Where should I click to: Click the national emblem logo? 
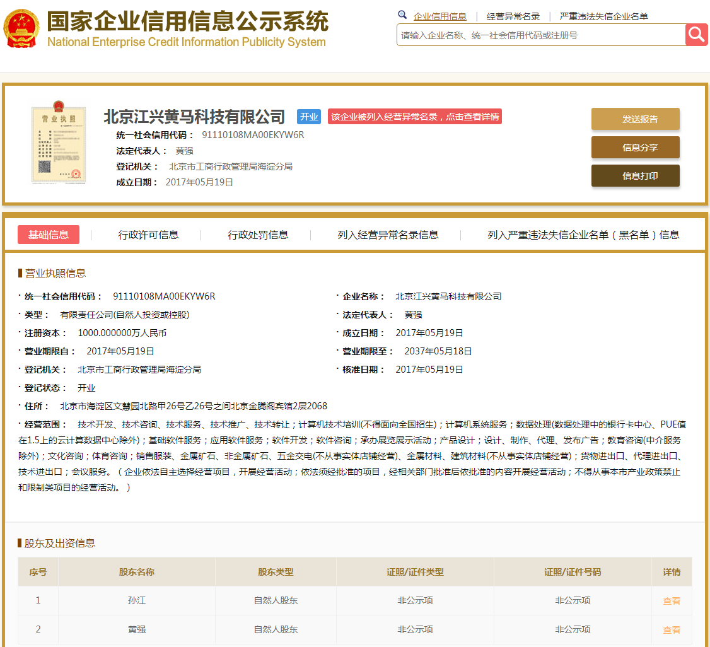click(21, 29)
